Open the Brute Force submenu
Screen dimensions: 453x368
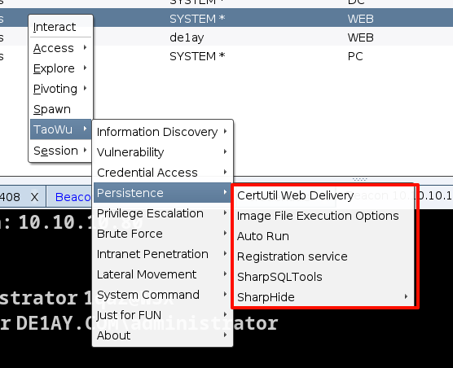162,234
